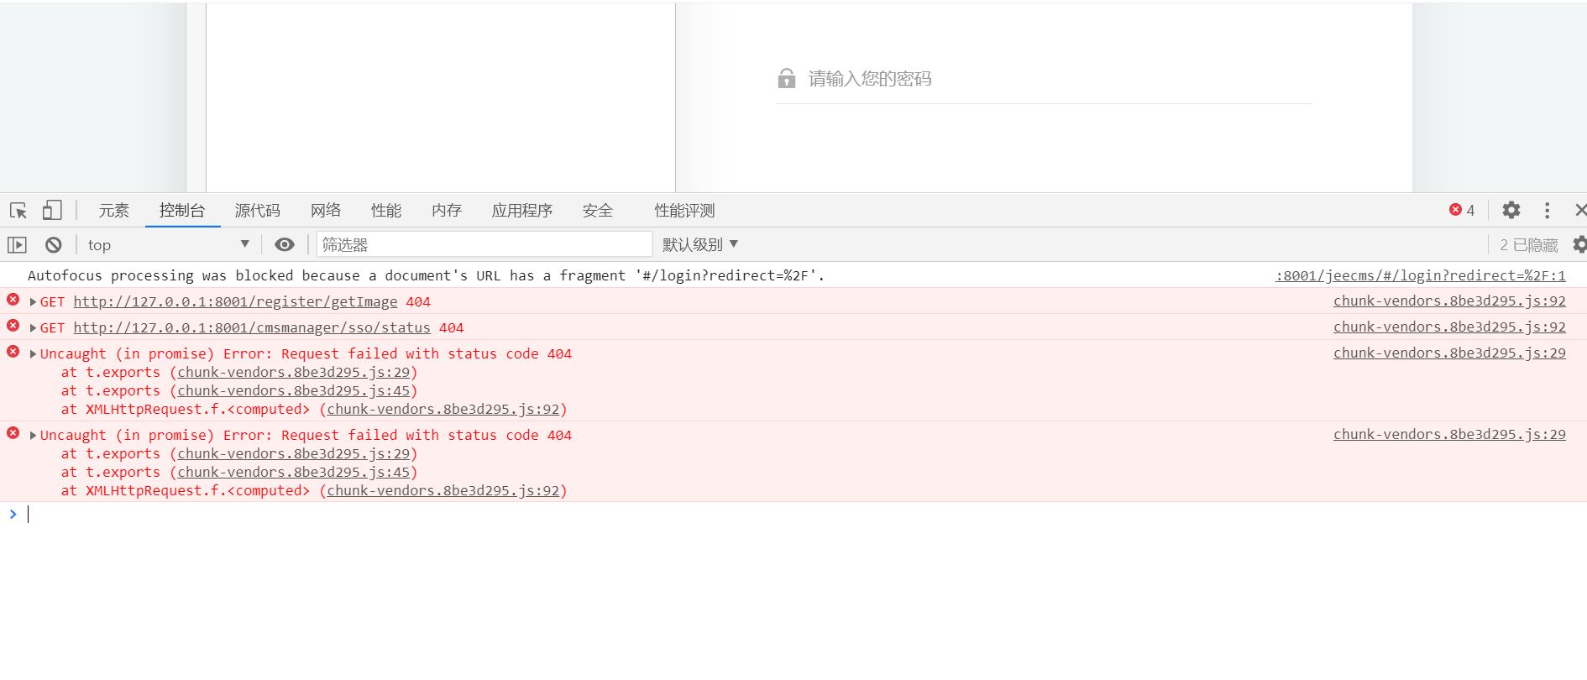Show the console sidebar icon
Screen dimensions: 1587x680
18,245
